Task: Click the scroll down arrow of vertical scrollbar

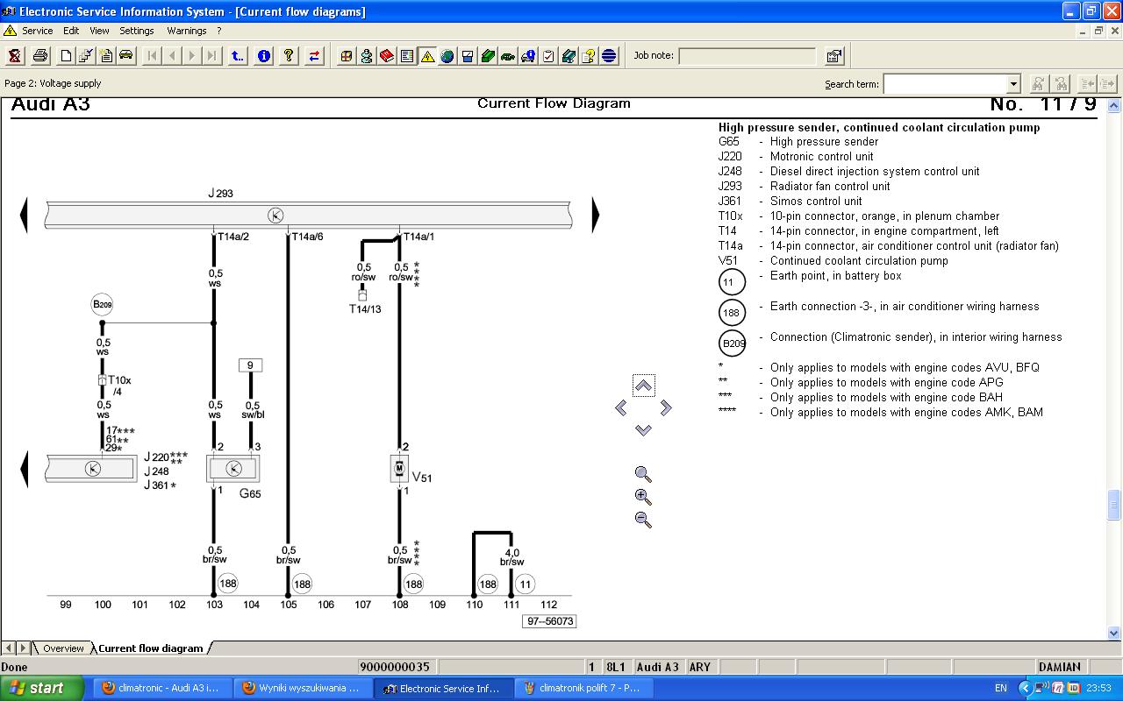Action: (x=1115, y=633)
